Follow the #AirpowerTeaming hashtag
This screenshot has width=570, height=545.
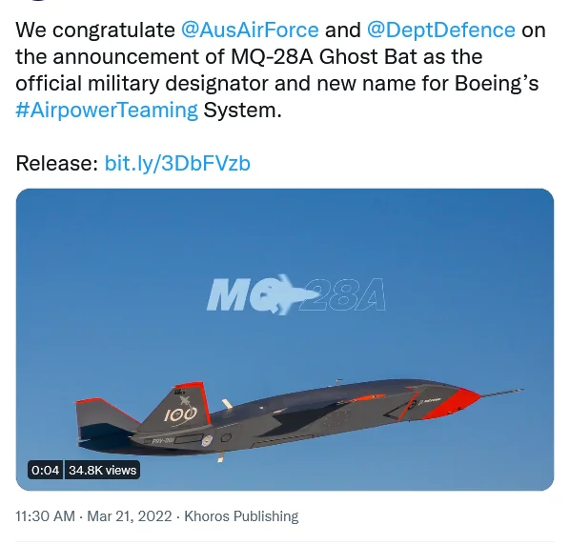tap(107, 111)
